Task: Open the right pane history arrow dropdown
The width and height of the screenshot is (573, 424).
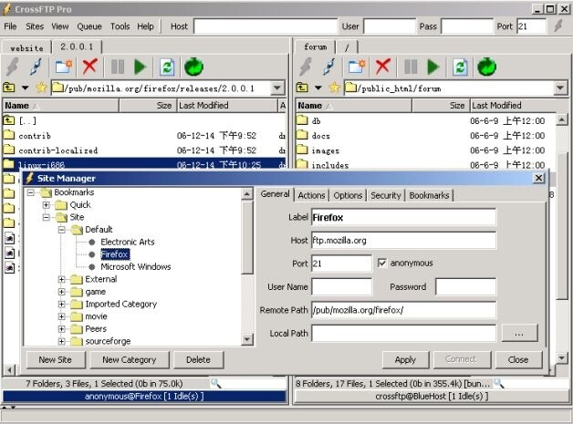Action: (318, 88)
